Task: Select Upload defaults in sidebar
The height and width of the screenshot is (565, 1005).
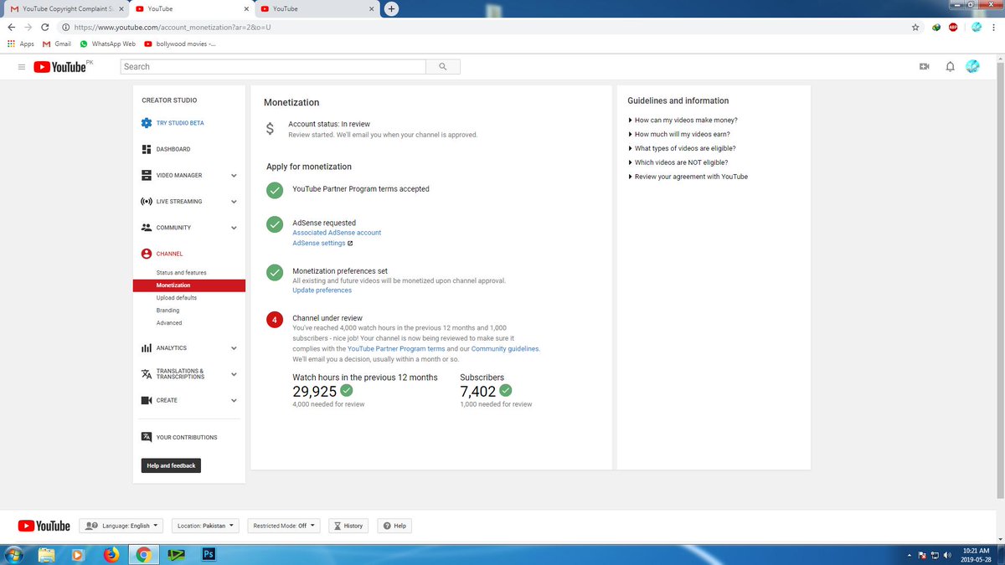Action: [x=177, y=298]
